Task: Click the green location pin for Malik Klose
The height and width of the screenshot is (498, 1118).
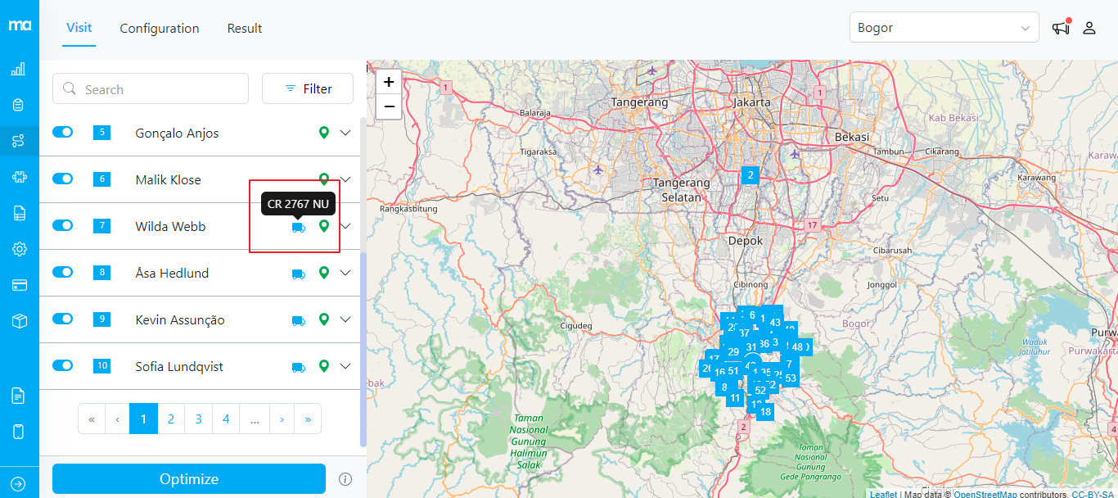Action: 323,179
